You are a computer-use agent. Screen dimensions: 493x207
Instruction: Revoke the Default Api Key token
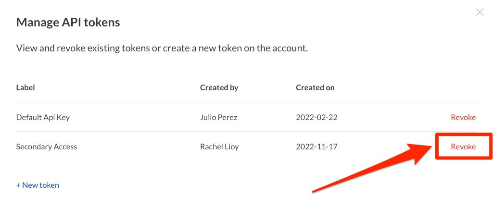pyautogui.click(x=463, y=117)
